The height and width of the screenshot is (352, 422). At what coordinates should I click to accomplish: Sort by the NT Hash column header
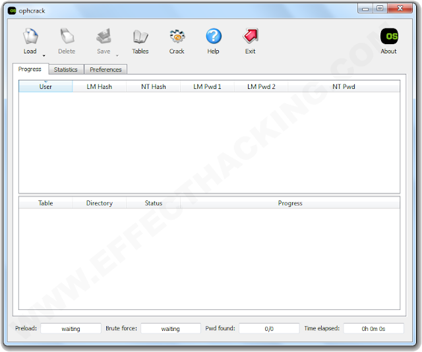pos(154,86)
